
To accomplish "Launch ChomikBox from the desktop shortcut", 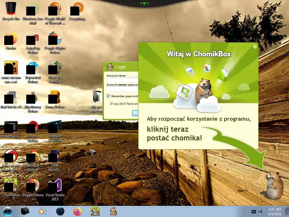I will 11,187.
